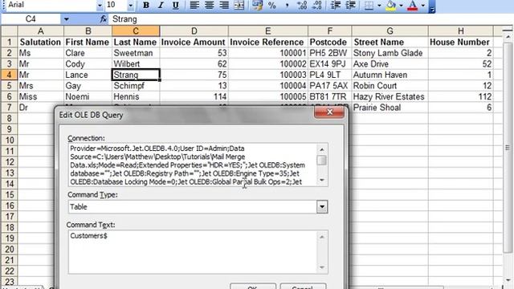514x289 pixels.
Task: Open font name dropdown
Action: point(100,6)
